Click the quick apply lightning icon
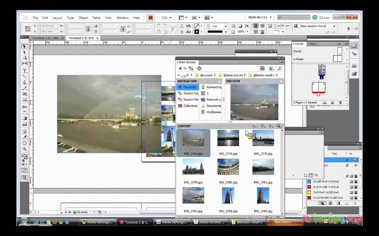The height and width of the screenshot is (236, 379). point(348,28)
